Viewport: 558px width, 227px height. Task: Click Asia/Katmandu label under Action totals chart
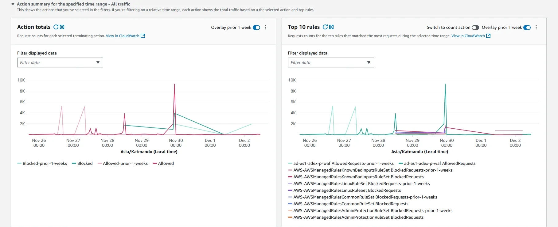coord(149,152)
